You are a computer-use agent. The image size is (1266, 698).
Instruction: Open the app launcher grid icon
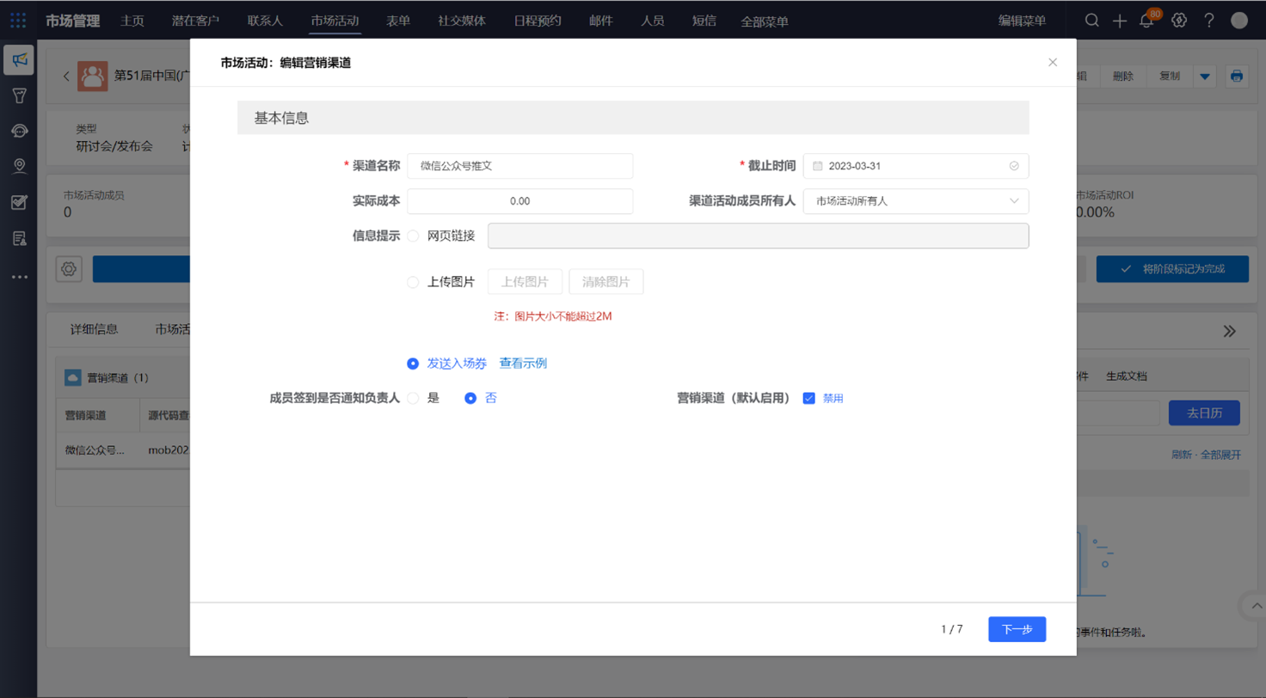tap(18, 21)
